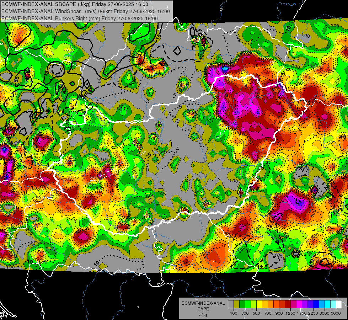Click the red-orange legend swatch
Viewport: 348px width, 320px height.
tap(276, 304)
